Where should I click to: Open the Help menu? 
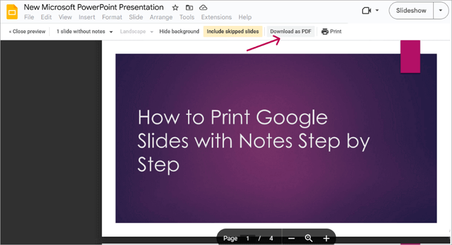click(x=245, y=17)
